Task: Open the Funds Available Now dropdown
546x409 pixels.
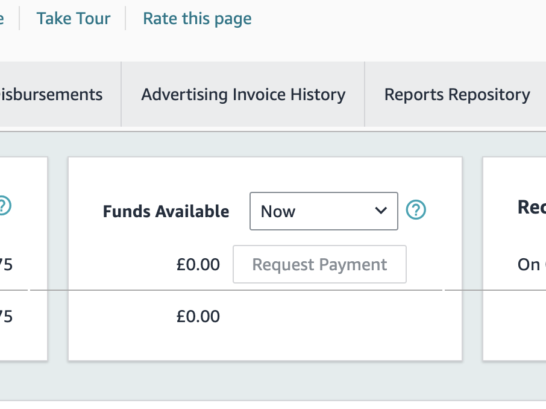Action: tap(324, 211)
